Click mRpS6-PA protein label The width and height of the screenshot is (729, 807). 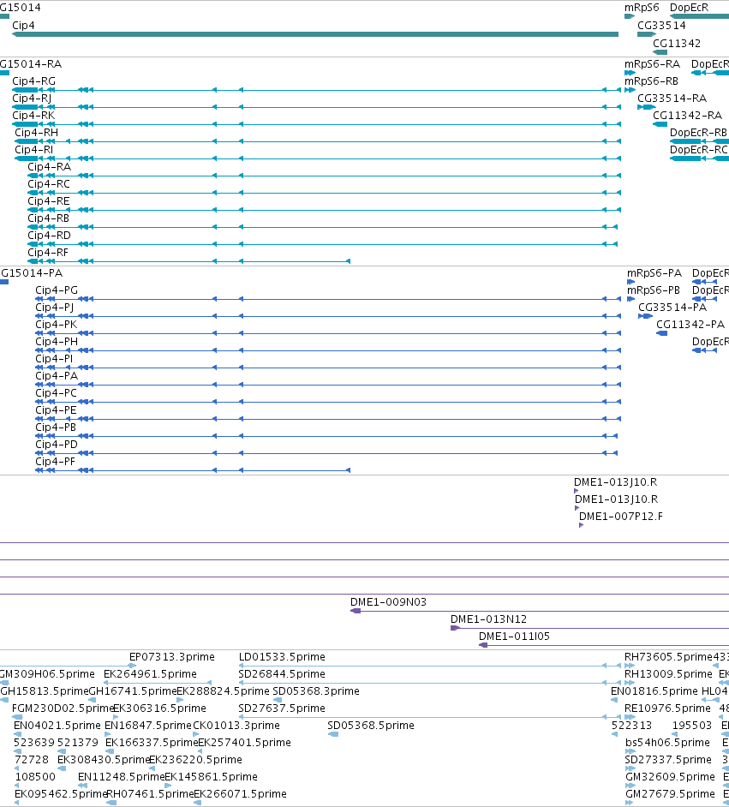[x=654, y=273]
